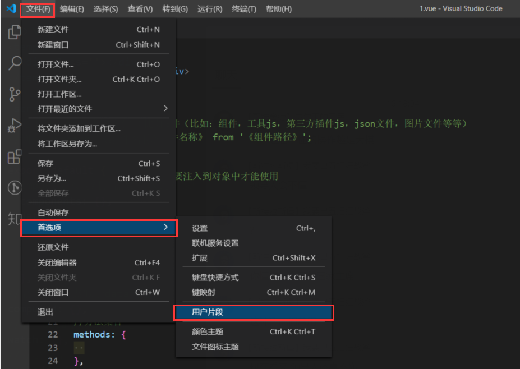Choose 将工作区另存为... entry
520x369 pixels.
(99, 144)
